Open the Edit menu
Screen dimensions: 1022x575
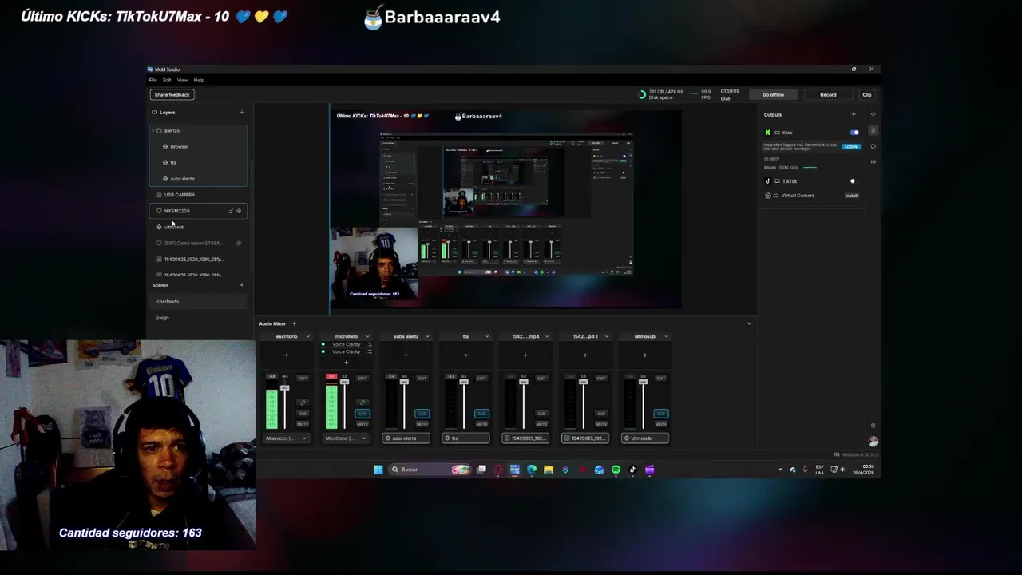[x=167, y=80]
